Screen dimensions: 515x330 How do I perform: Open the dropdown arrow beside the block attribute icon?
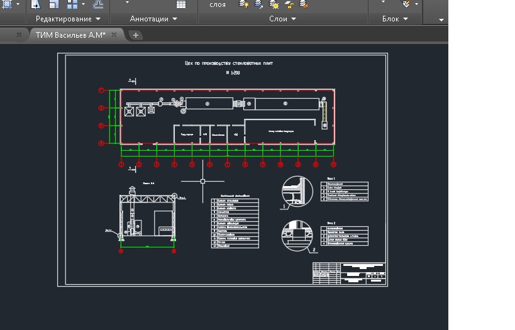tap(416, 4)
